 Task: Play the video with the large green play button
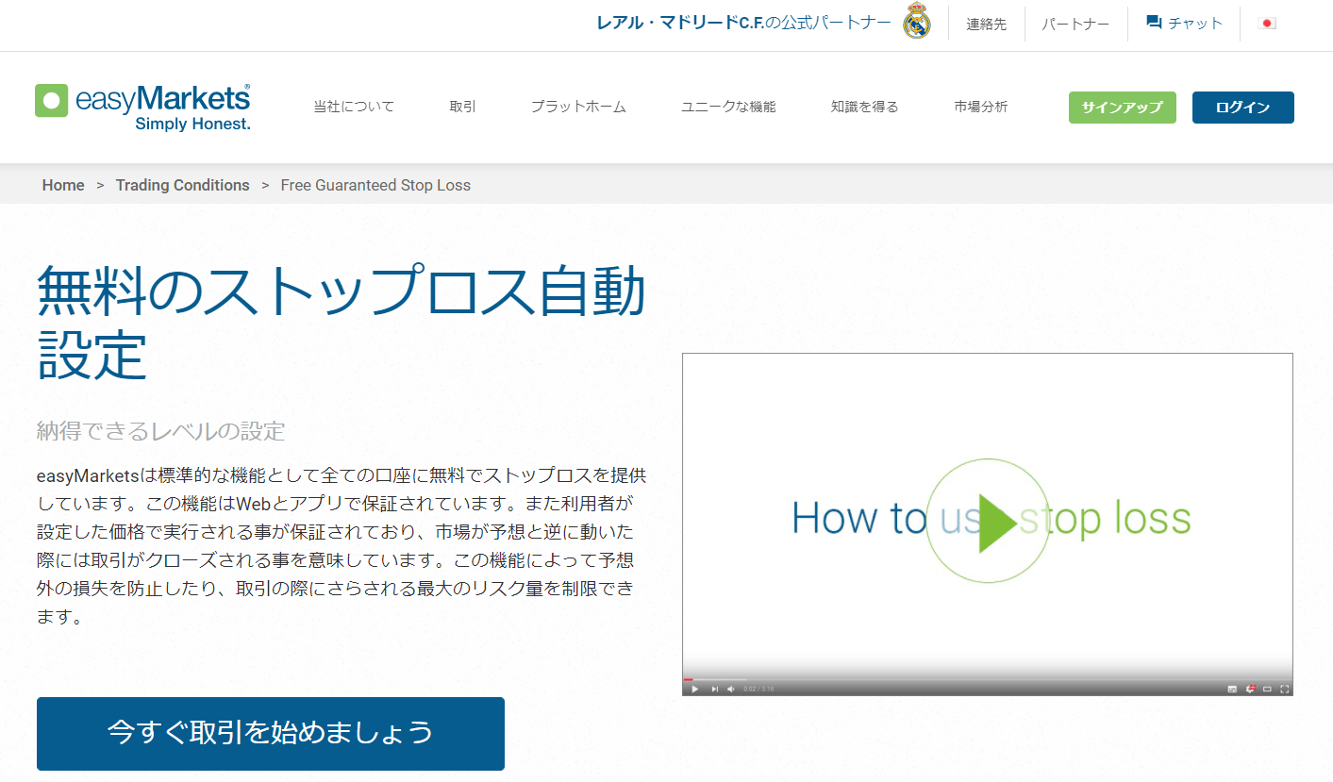pyautogui.click(x=988, y=520)
